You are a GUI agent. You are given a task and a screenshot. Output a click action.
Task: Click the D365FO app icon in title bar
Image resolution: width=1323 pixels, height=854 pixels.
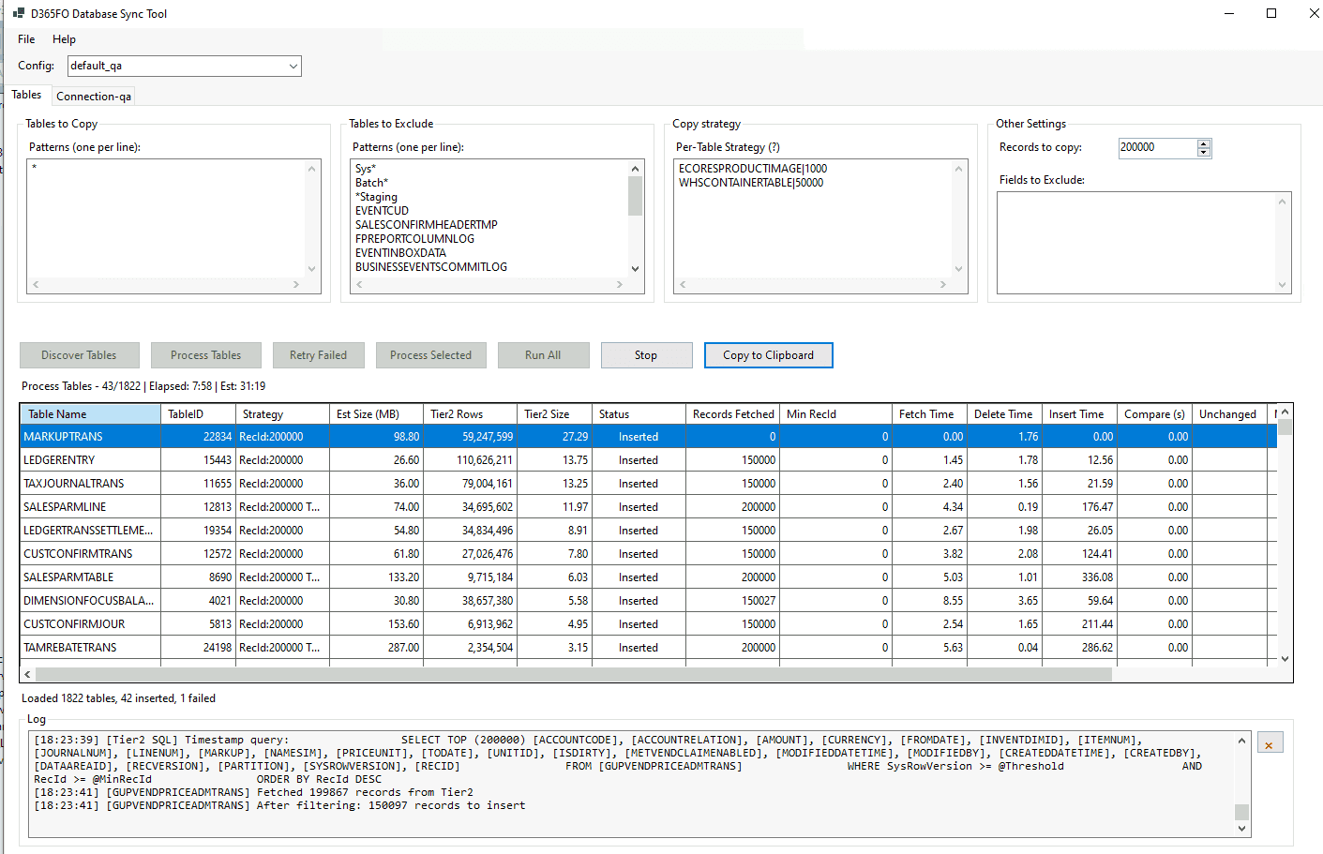[x=18, y=13]
